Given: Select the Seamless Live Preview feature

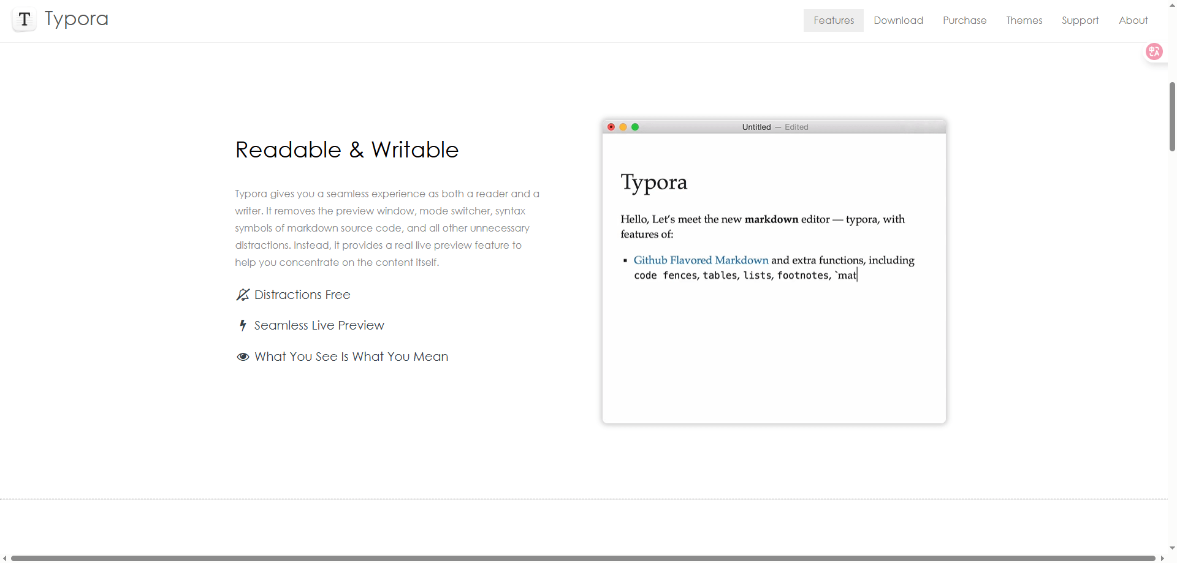Looking at the screenshot, I should [319, 325].
